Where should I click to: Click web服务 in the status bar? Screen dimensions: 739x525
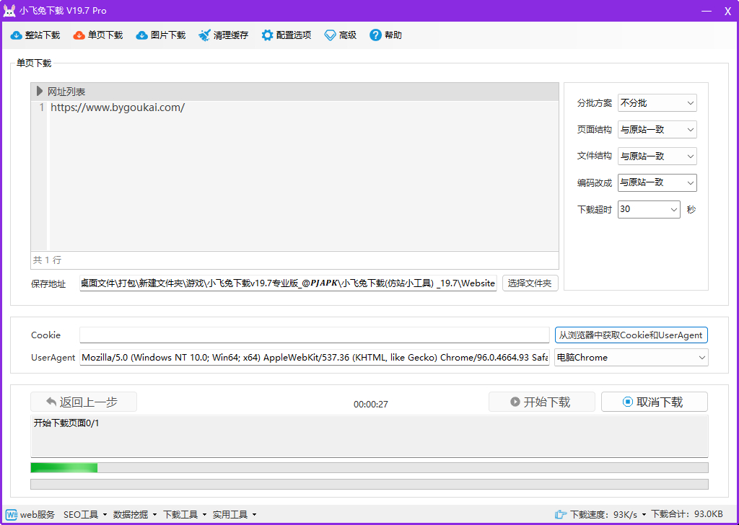pyautogui.click(x=30, y=515)
